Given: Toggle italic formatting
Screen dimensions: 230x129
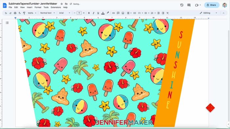Looking at the screenshot, I should click(x=93, y=13).
